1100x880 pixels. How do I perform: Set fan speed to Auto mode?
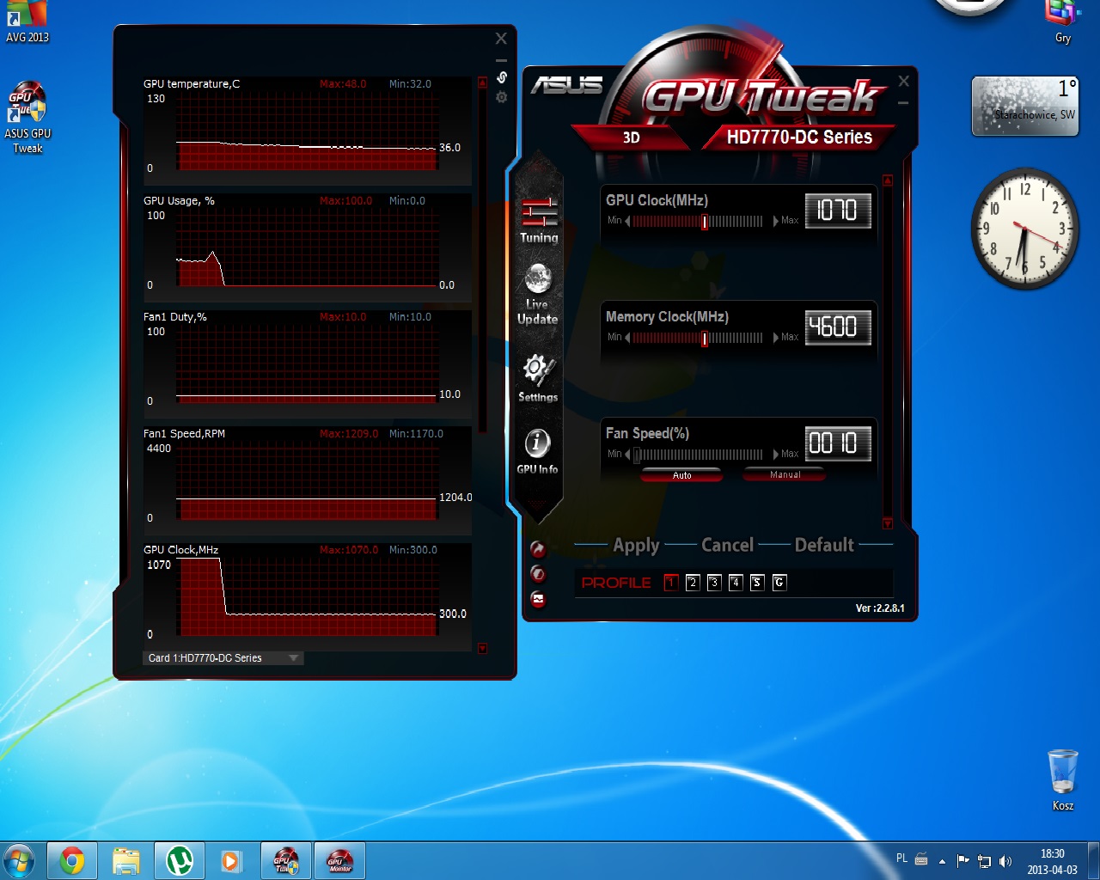click(682, 475)
